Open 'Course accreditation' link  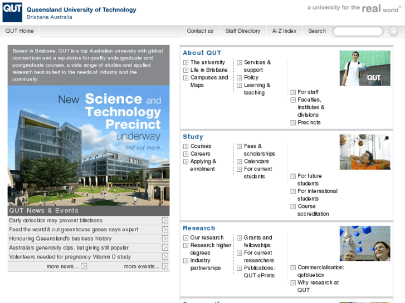[313, 210]
